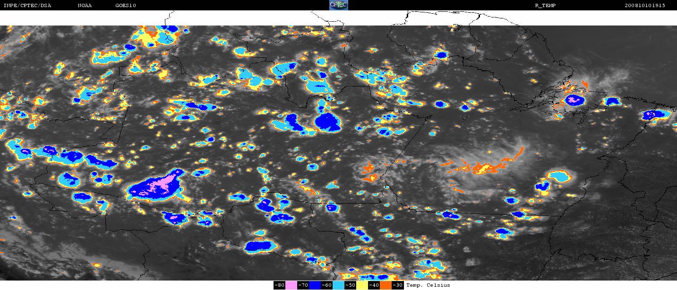
Task: Select the orange legend color swatch
Action: click(386, 285)
